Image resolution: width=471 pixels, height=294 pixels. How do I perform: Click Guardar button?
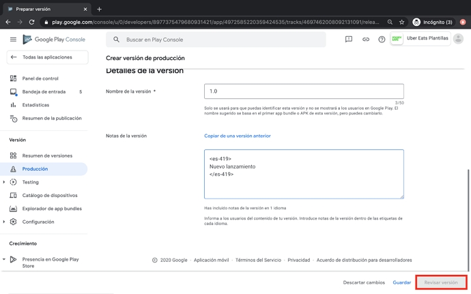coord(401,282)
